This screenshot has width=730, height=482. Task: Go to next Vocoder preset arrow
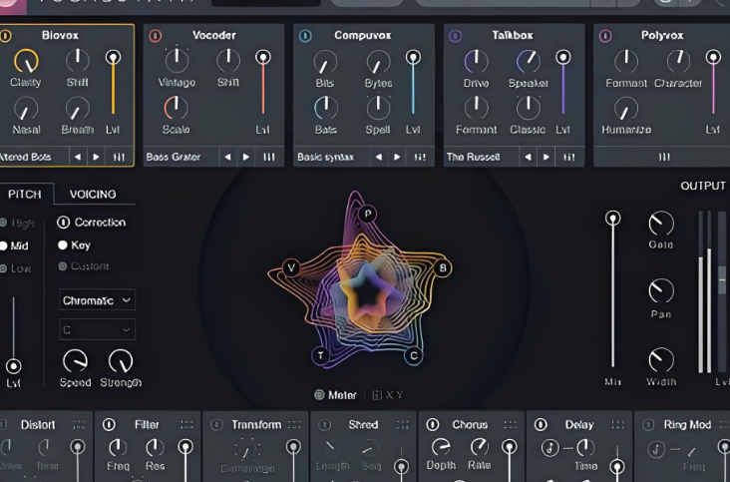pos(246,157)
